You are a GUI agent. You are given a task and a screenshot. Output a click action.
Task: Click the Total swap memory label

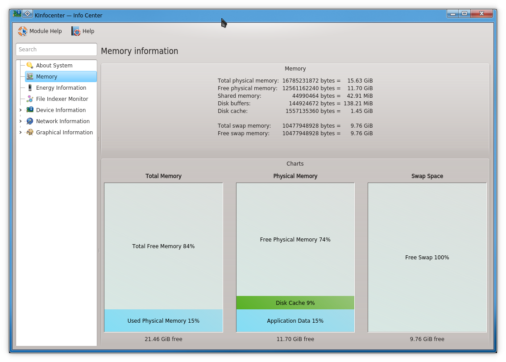pyautogui.click(x=244, y=126)
